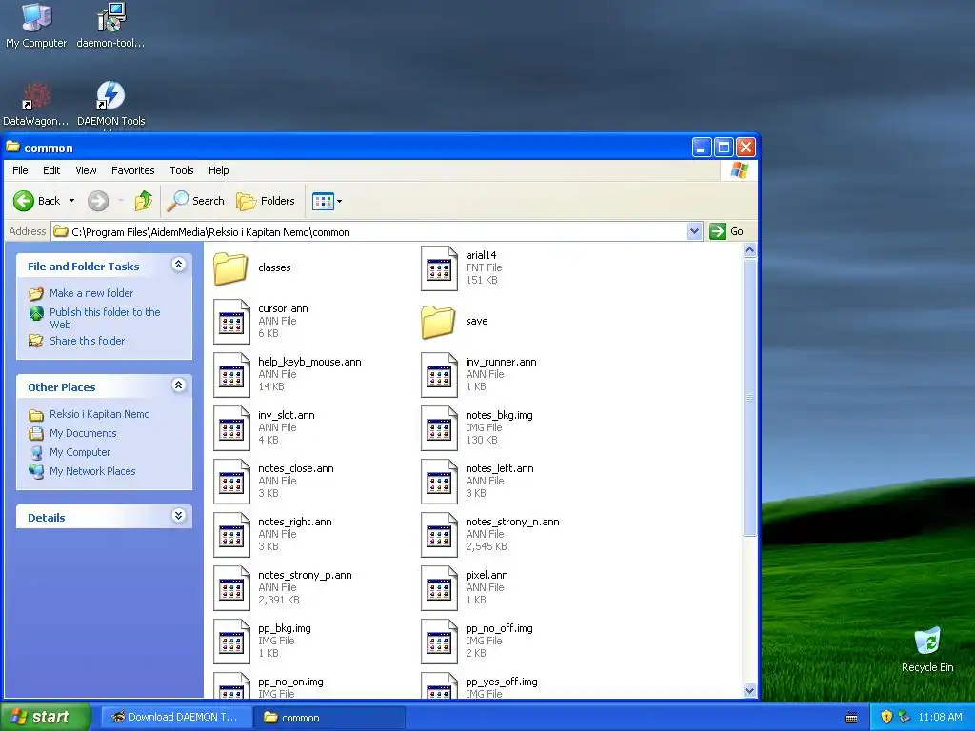Open My Computer from Other Places
The width and height of the screenshot is (975, 731).
click(80, 452)
